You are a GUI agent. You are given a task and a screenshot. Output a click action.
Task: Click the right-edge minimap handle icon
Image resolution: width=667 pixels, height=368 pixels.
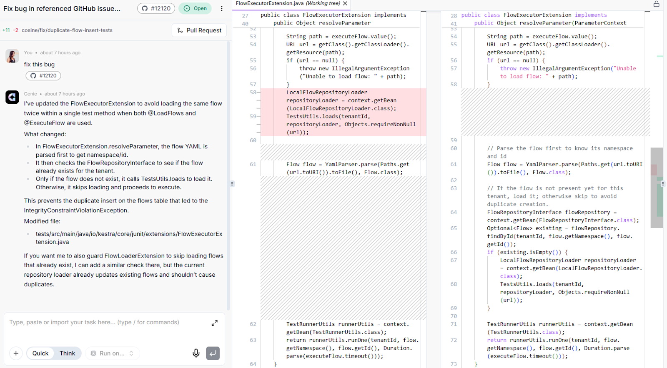coord(663,184)
